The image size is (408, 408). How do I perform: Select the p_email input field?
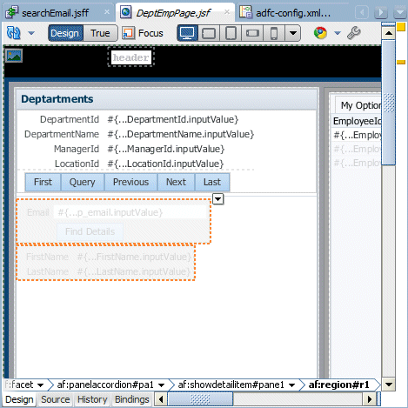coord(130,212)
